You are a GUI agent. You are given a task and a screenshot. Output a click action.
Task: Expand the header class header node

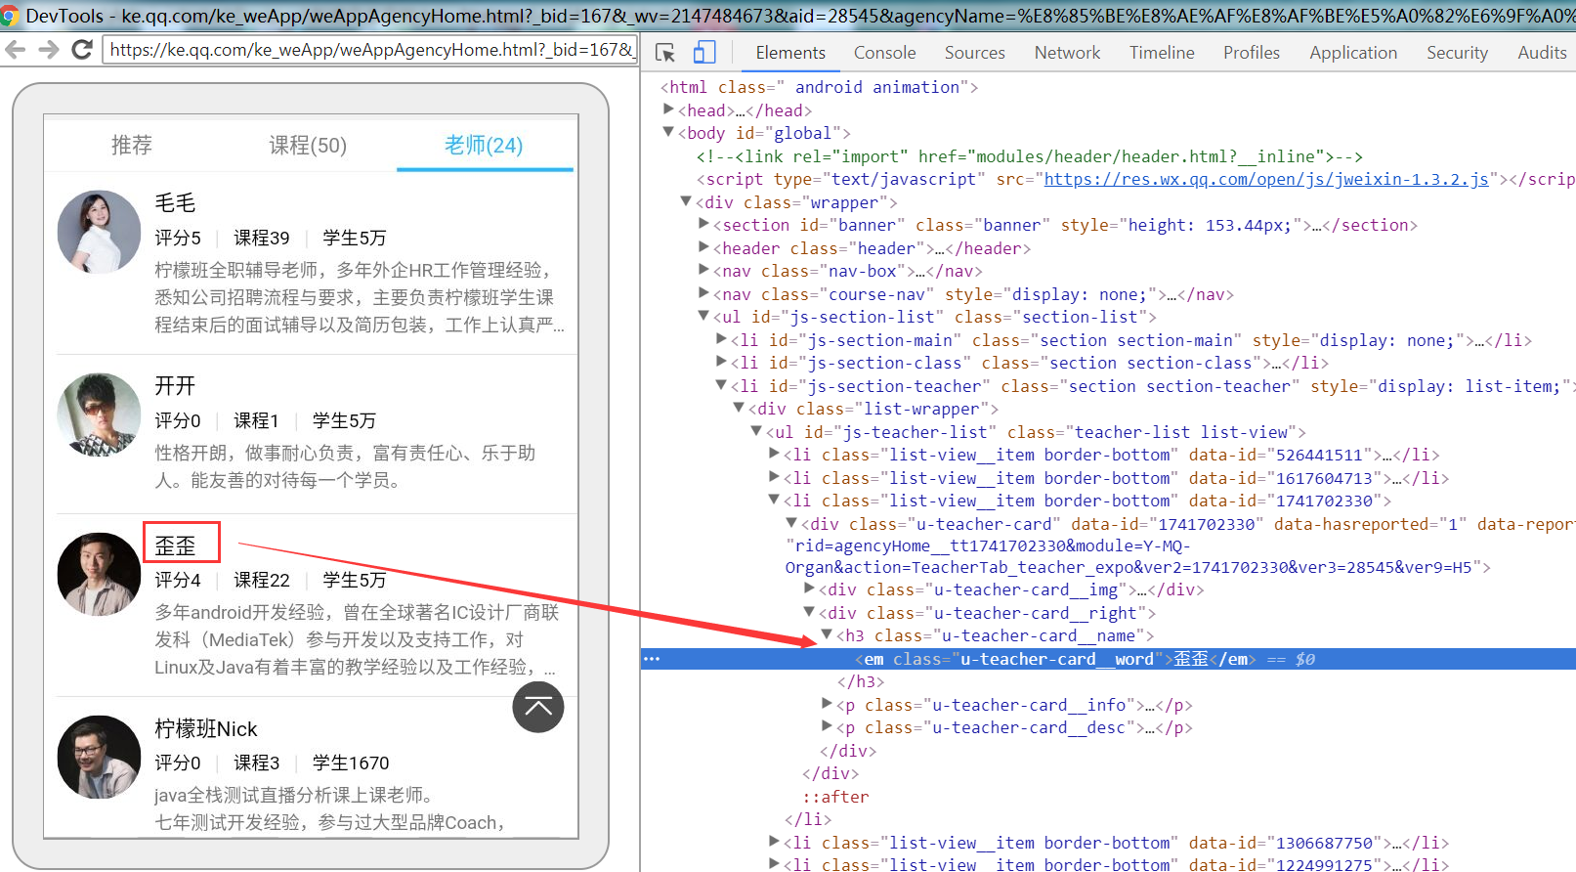click(x=703, y=247)
